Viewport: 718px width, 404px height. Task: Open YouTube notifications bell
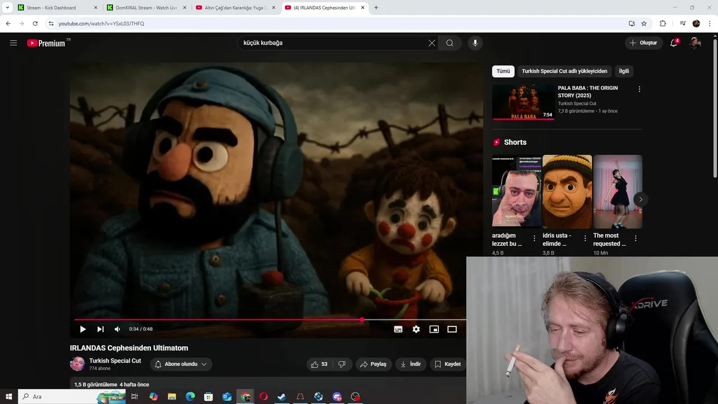[674, 43]
